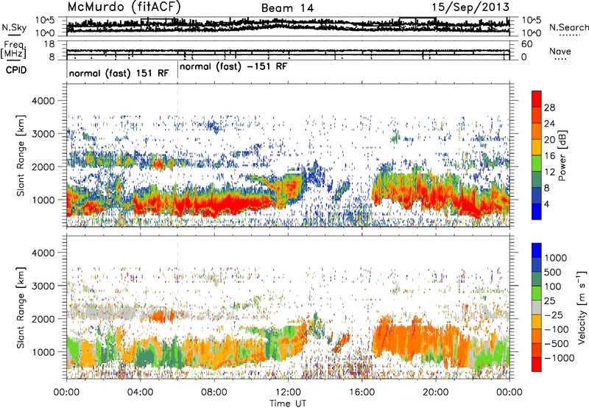Click the '4' label on Power colorbar
The width and height of the screenshot is (589, 408).
(546, 204)
